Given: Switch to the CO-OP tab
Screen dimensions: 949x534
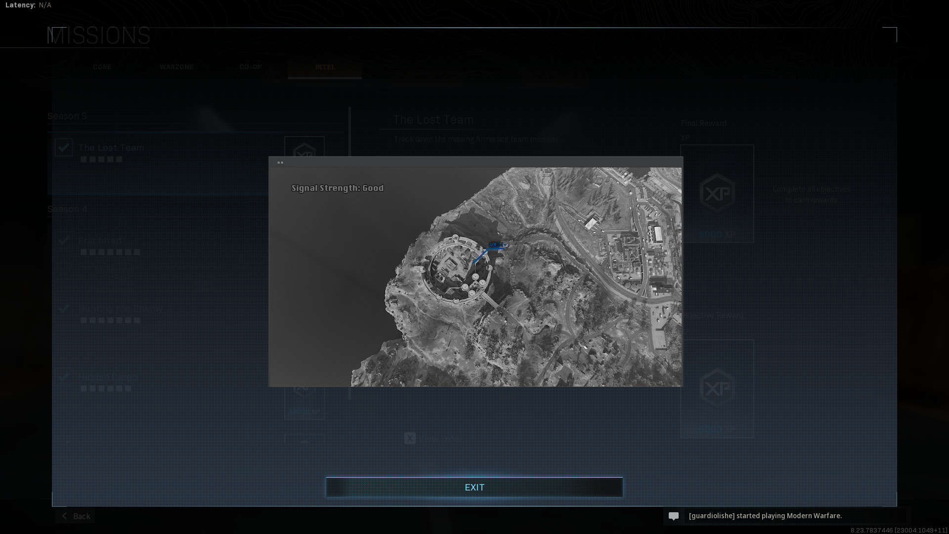Looking at the screenshot, I should click(251, 67).
